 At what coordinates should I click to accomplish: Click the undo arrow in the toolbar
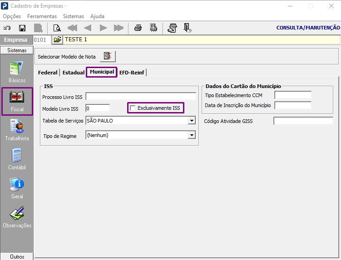point(7,28)
